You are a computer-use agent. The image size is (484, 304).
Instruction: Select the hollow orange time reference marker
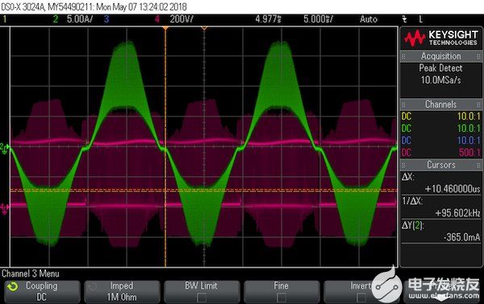click(x=204, y=29)
